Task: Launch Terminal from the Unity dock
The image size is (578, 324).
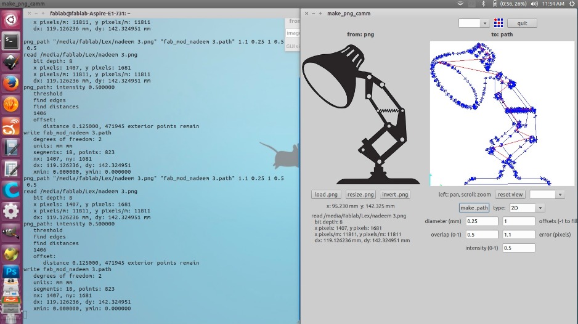Action: coord(10,41)
